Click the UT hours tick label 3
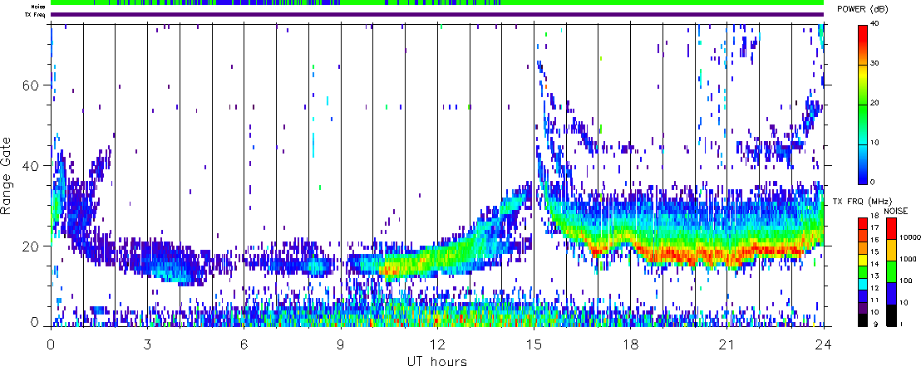This screenshot has width=921, height=366. pos(147,344)
